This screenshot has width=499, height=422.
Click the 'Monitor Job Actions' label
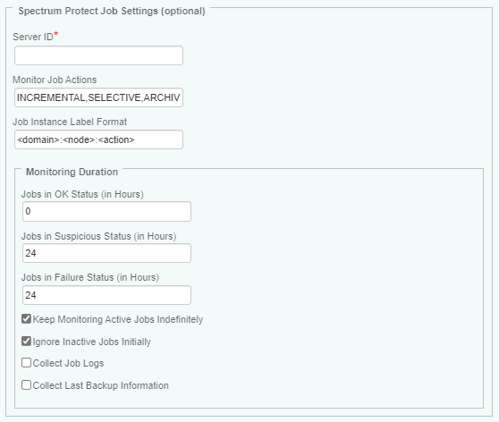(55, 80)
